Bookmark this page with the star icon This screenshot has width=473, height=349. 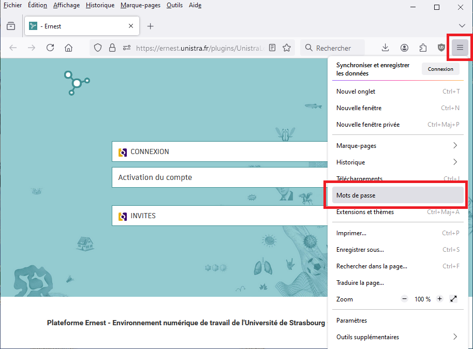(287, 48)
